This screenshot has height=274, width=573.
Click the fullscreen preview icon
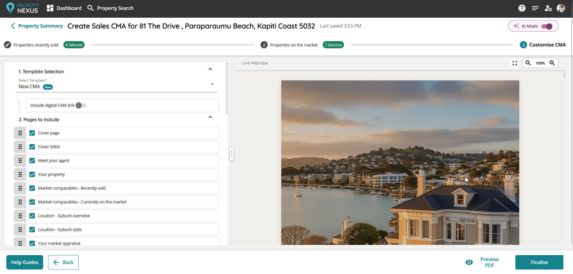point(515,63)
